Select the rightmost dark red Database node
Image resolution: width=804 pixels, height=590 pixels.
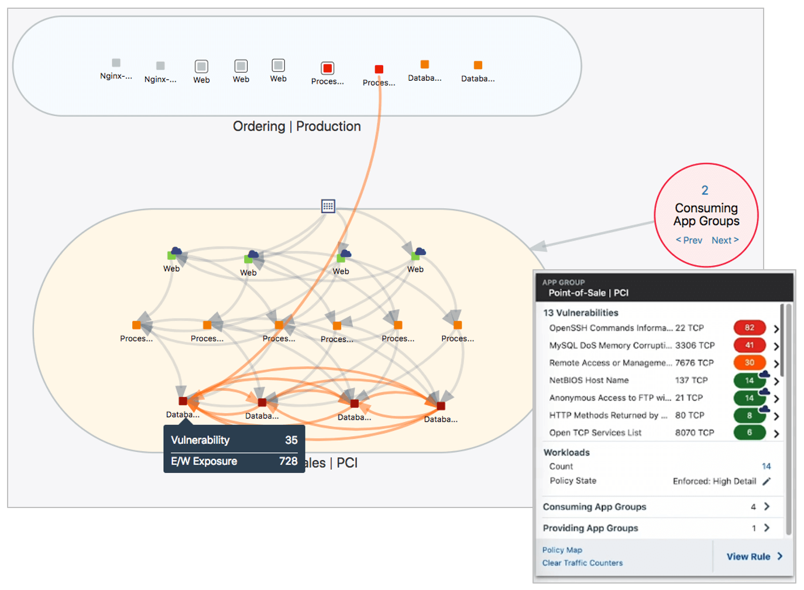(441, 406)
